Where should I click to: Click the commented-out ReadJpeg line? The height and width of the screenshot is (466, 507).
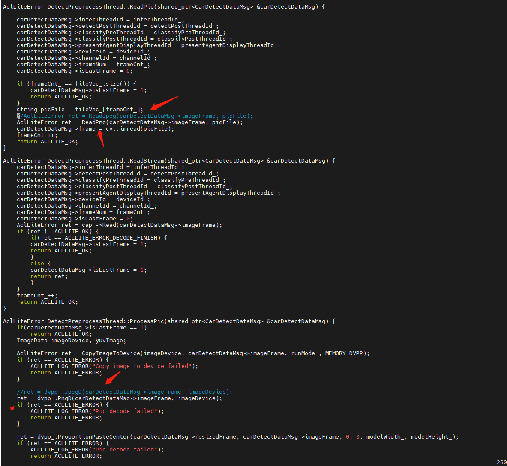[137, 116]
